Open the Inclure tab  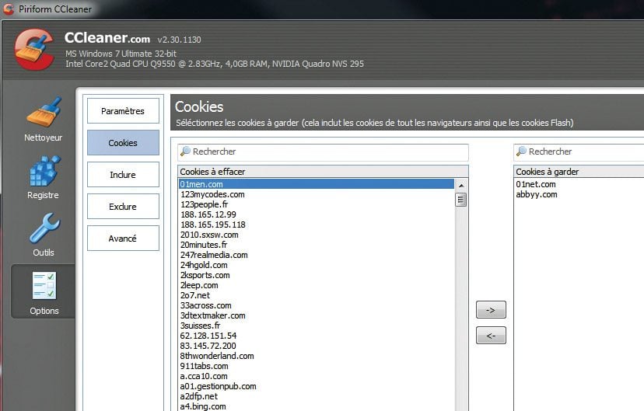tap(123, 175)
